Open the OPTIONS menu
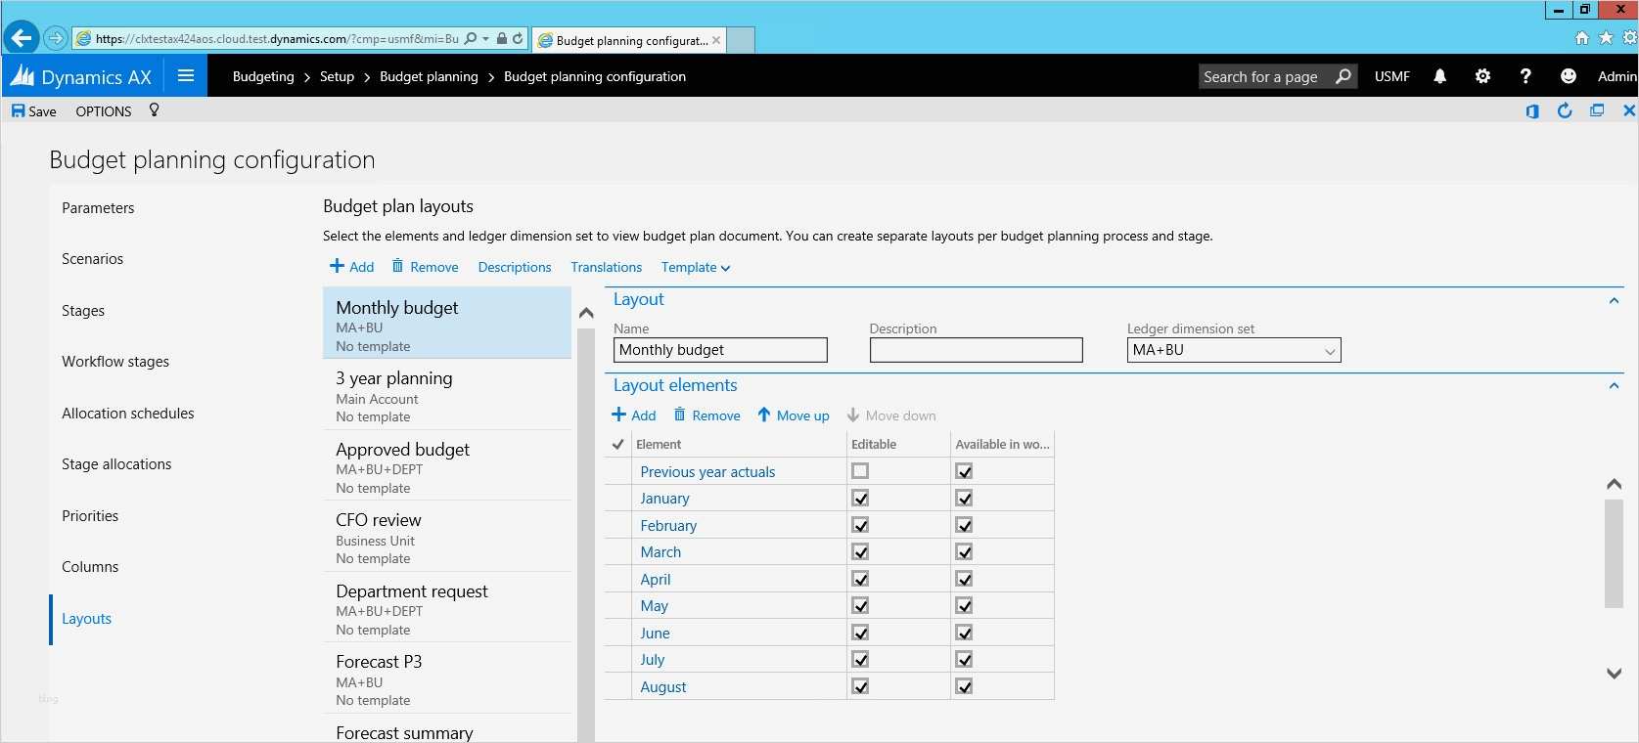Viewport: 1639px width, 743px height. [104, 111]
